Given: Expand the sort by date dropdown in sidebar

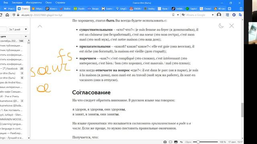Looking at the screenshot, I should [26, 36].
